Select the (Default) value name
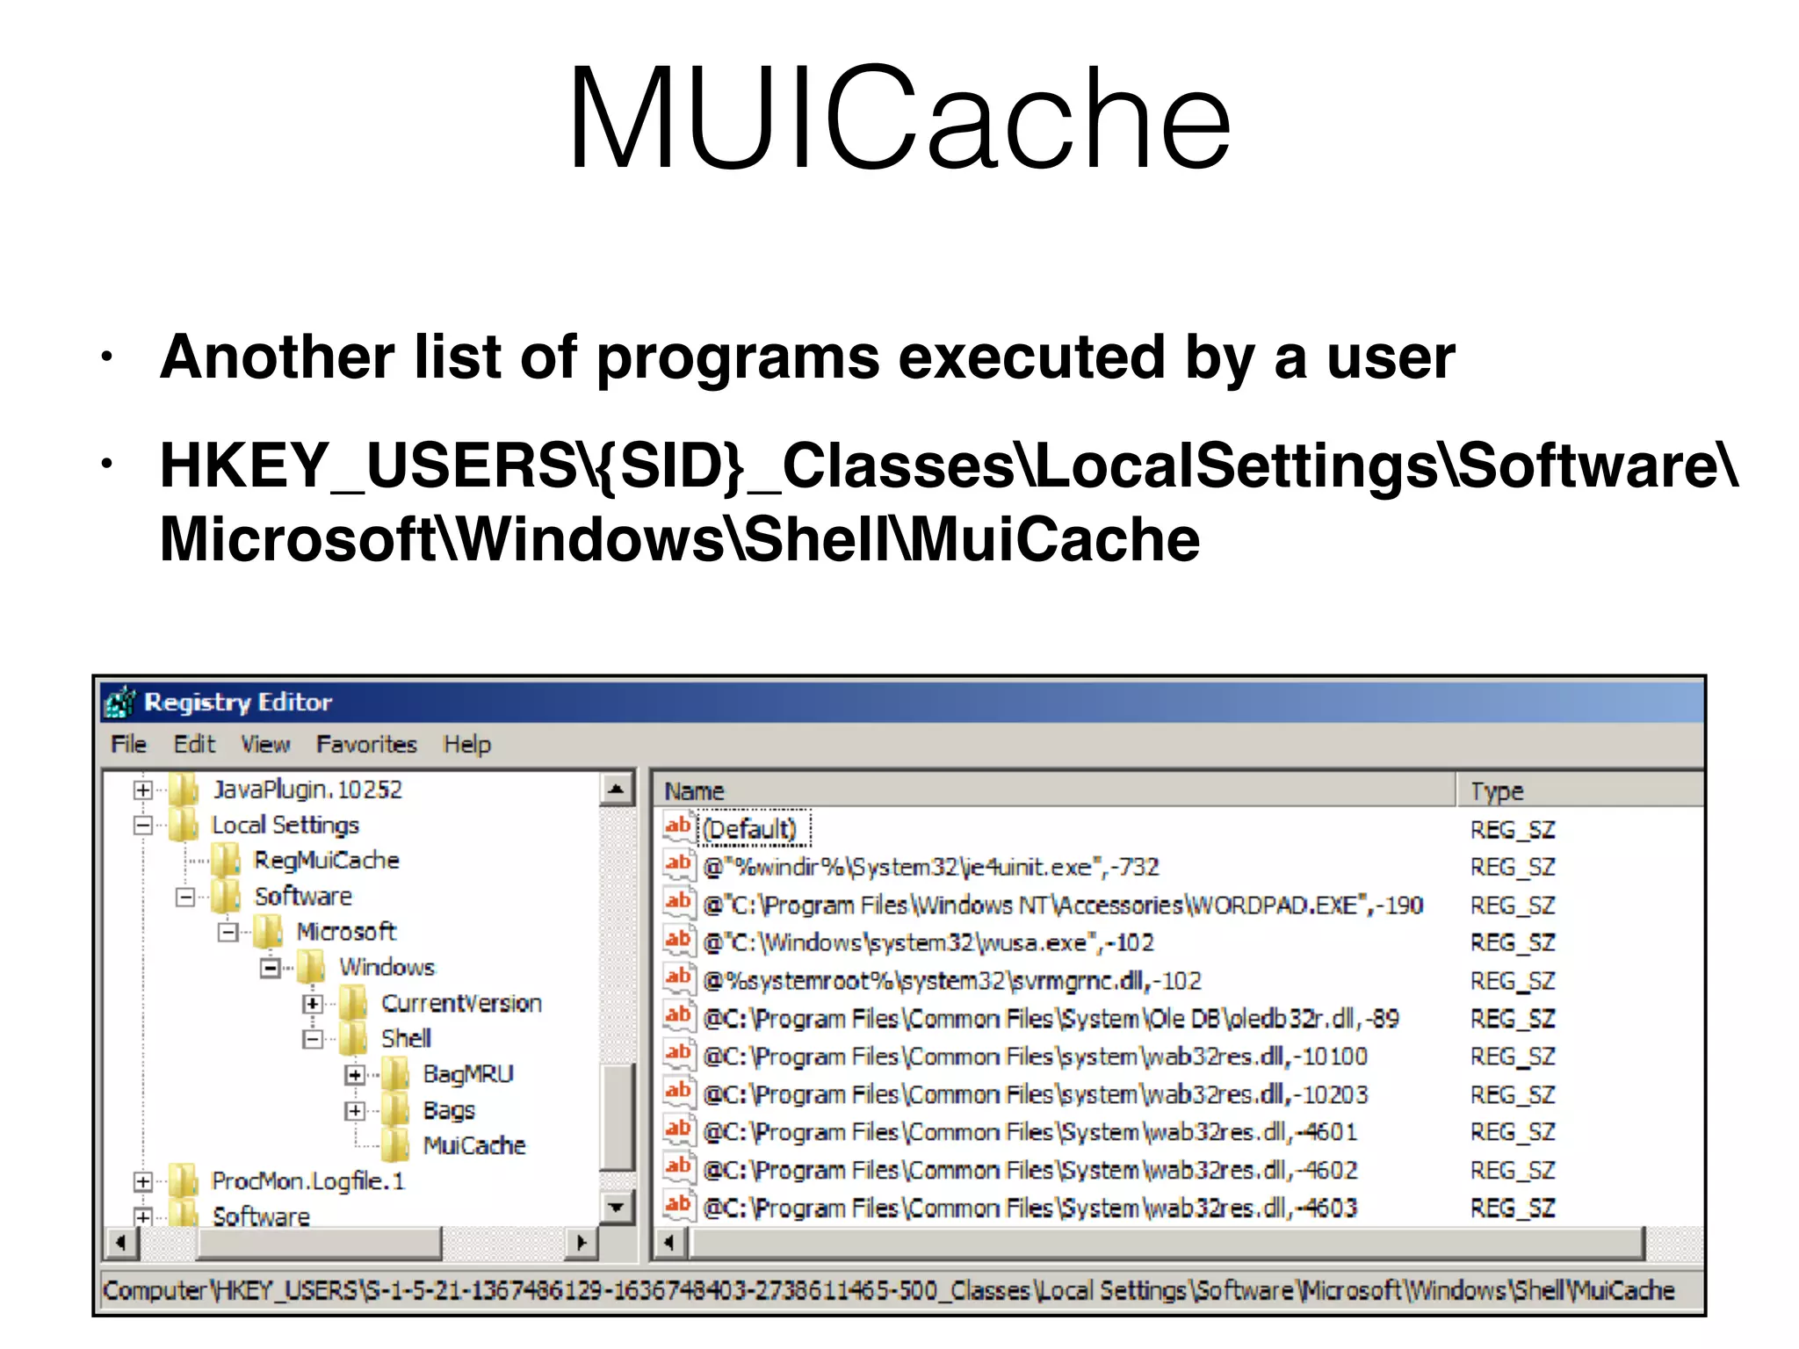This screenshot has height=1349, width=1799. pos(750,829)
